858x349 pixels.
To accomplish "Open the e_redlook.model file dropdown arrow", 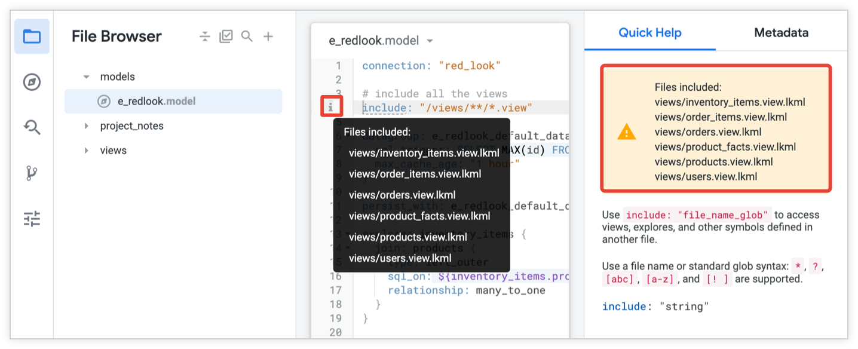I will coord(430,41).
